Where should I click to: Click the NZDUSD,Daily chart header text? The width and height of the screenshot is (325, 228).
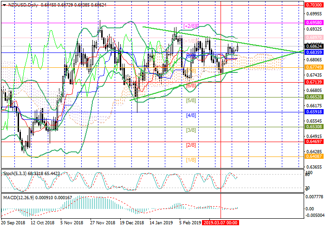click(23, 5)
